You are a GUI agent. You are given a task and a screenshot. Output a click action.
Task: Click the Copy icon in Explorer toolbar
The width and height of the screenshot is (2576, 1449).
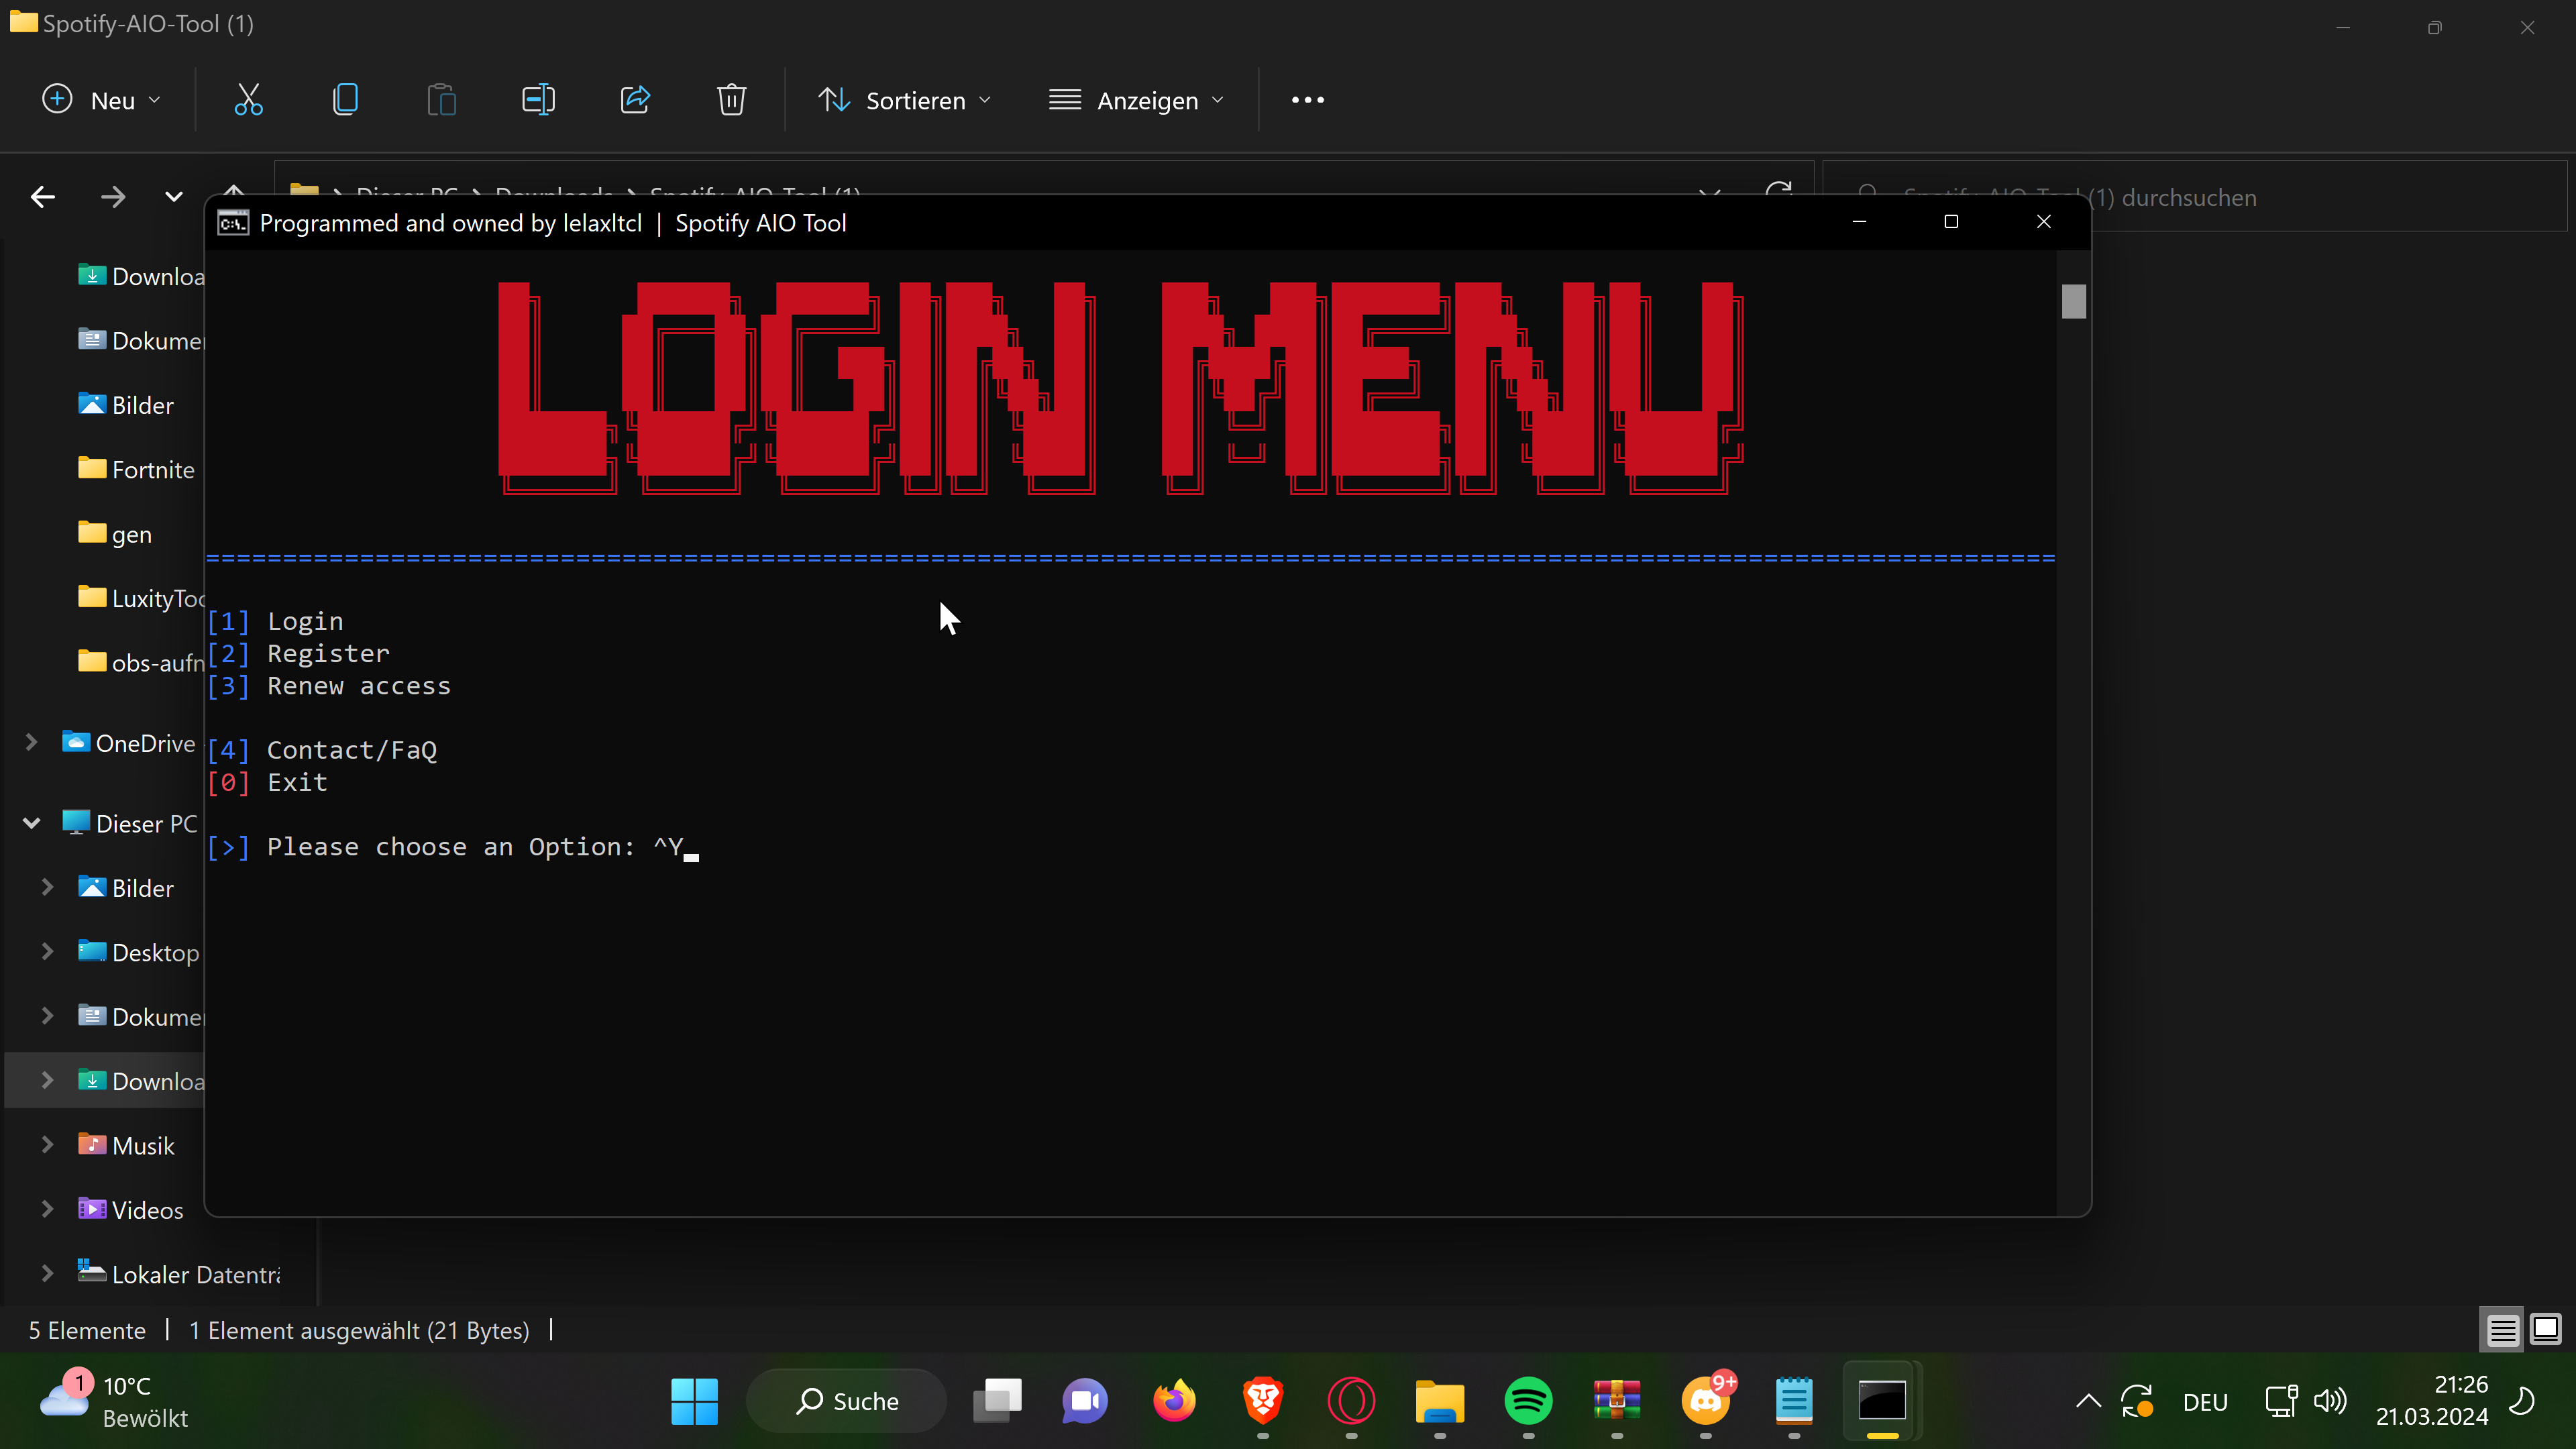pos(345,100)
